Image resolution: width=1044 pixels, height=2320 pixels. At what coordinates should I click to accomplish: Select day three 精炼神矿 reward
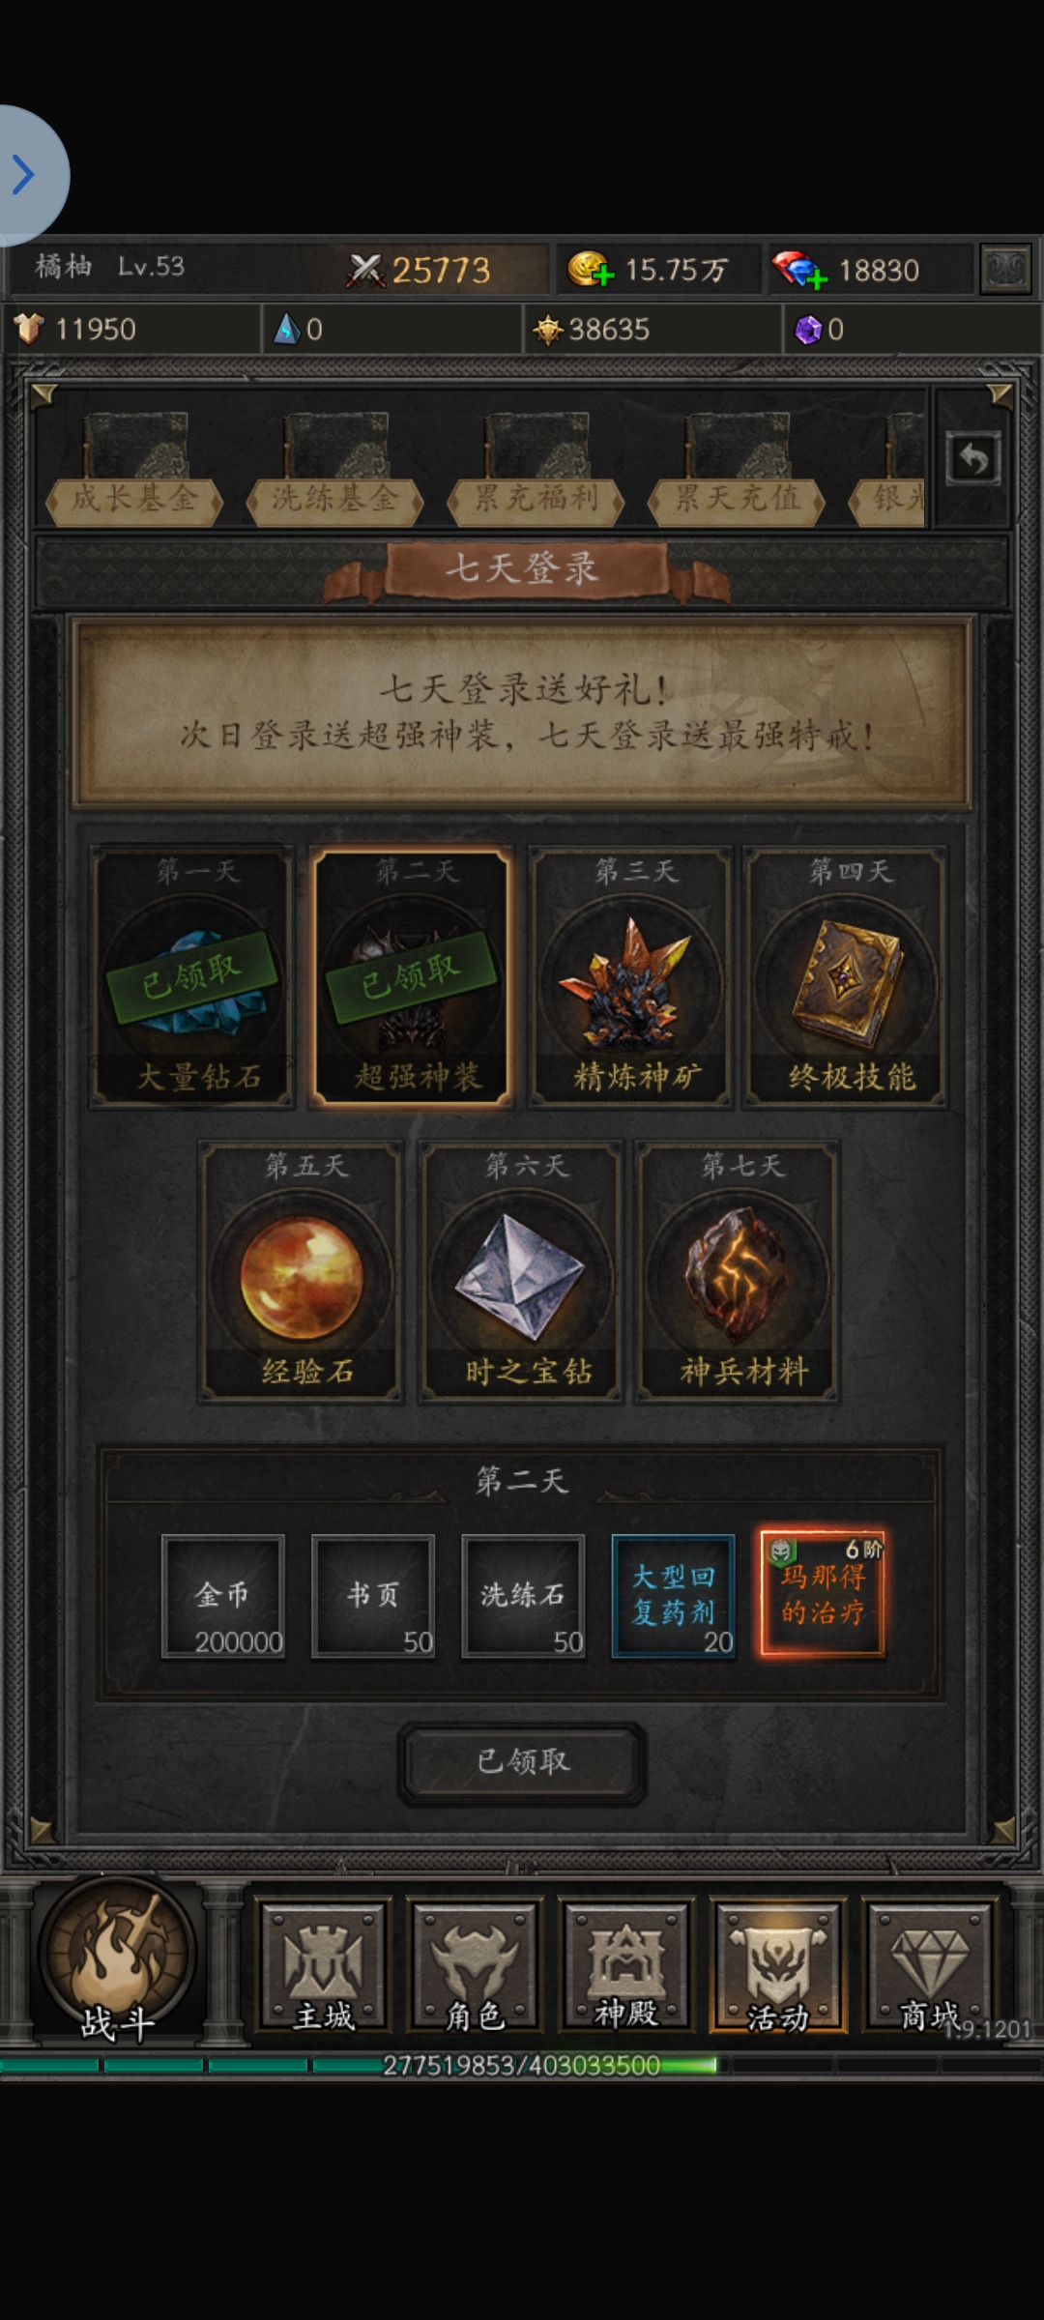631,976
